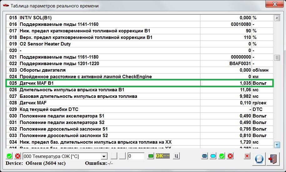Select row 030 Положение педали акселератора S1
This screenshot has width=286, height=172.
(139, 116)
